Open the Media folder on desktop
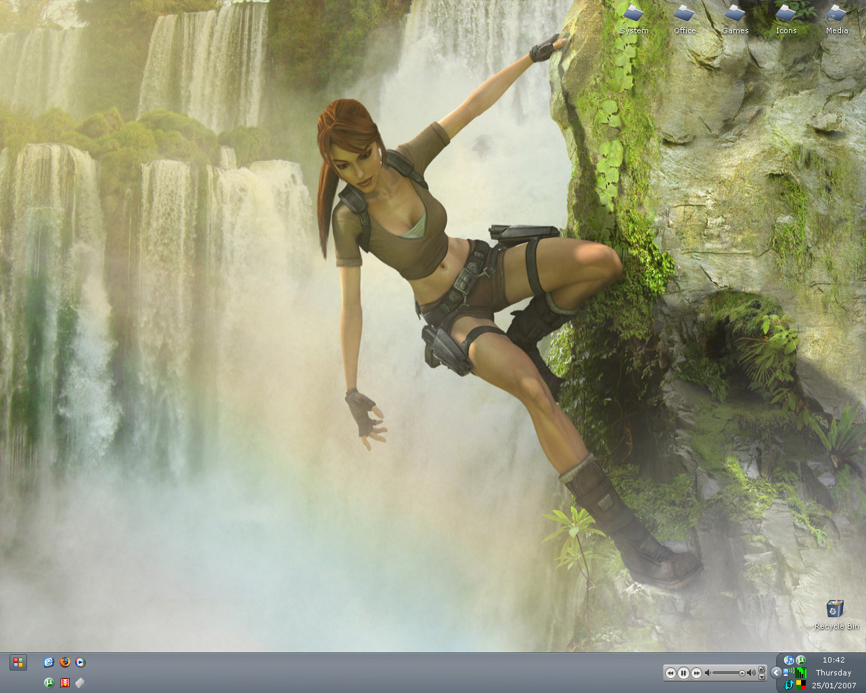Image resolution: width=866 pixels, height=693 pixels. (837, 19)
